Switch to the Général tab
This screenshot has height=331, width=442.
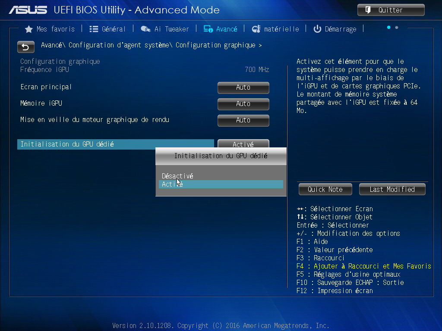[x=107, y=29]
